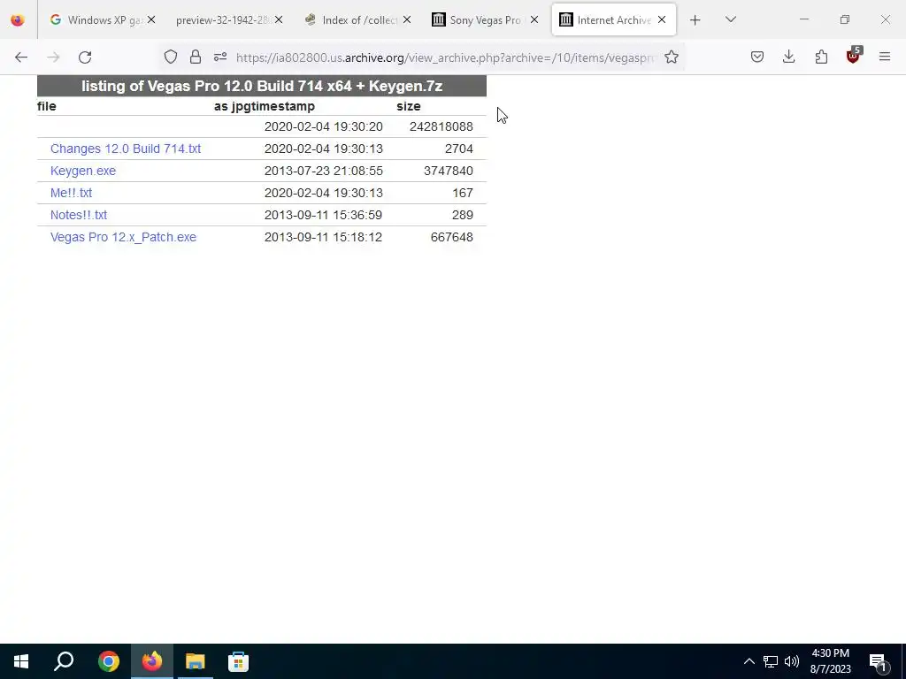Open Microsoft Store from taskbar
This screenshot has height=679, width=906.
tap(238, 661)
